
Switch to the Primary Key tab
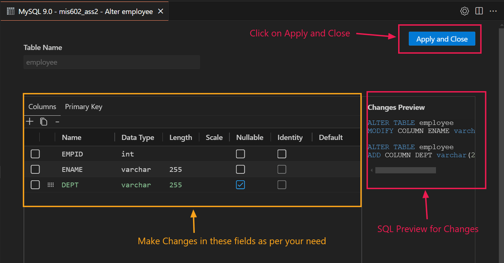(84, 107)
